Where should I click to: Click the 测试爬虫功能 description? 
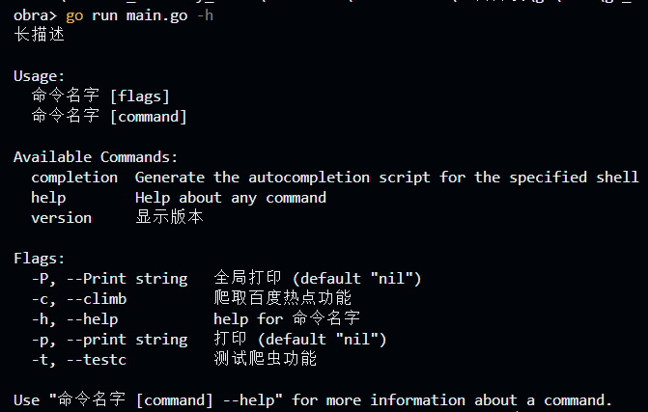click(x=266, y=359)
